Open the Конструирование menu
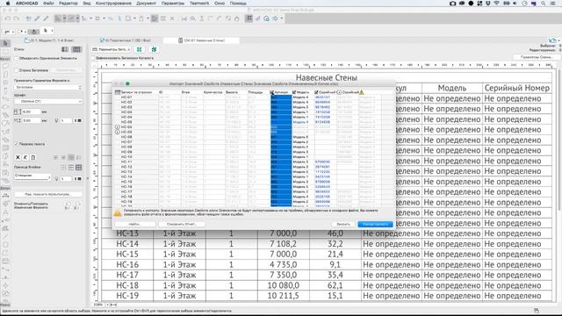Viewport: 562px width, 316px height. (113, 4)
